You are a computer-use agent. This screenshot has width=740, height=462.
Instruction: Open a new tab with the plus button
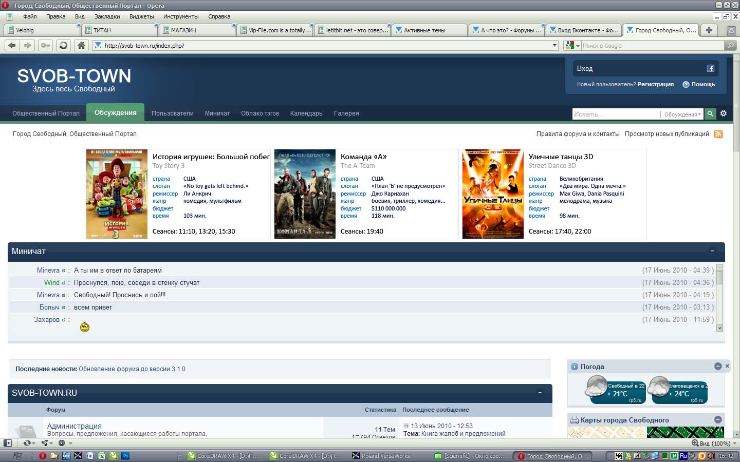click(x=709, y=30)
